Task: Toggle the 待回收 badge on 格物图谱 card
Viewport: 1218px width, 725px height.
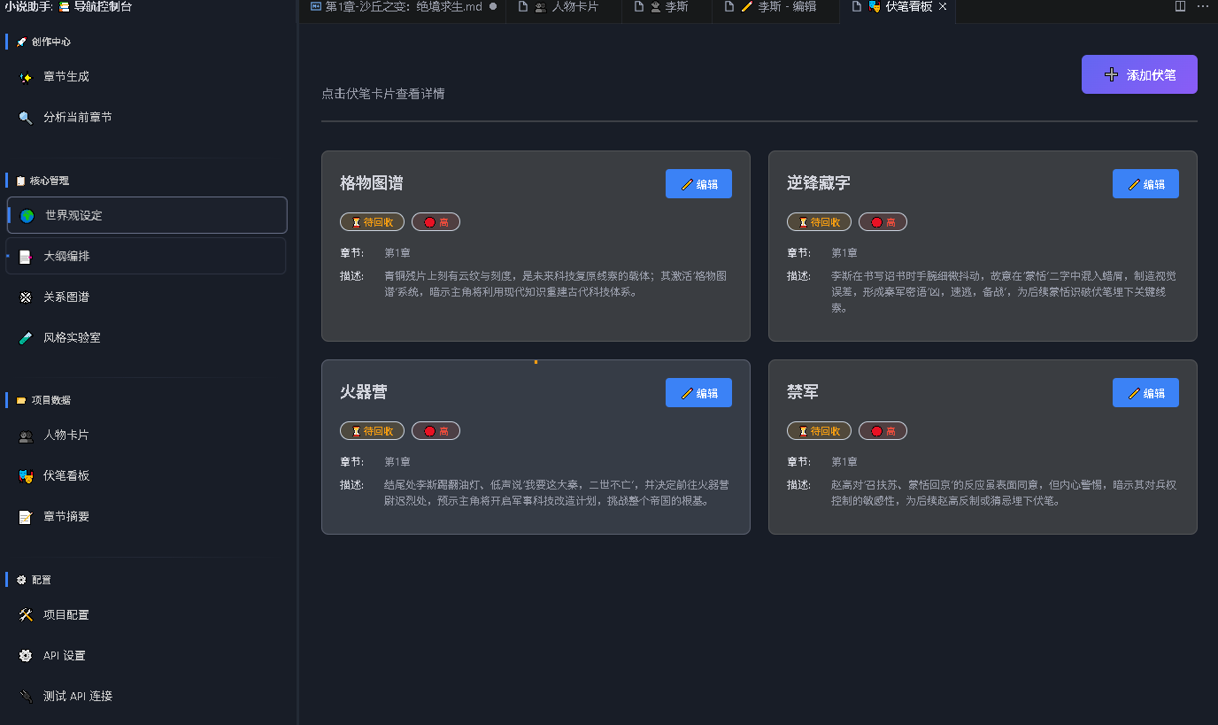Action: (372, 221)
